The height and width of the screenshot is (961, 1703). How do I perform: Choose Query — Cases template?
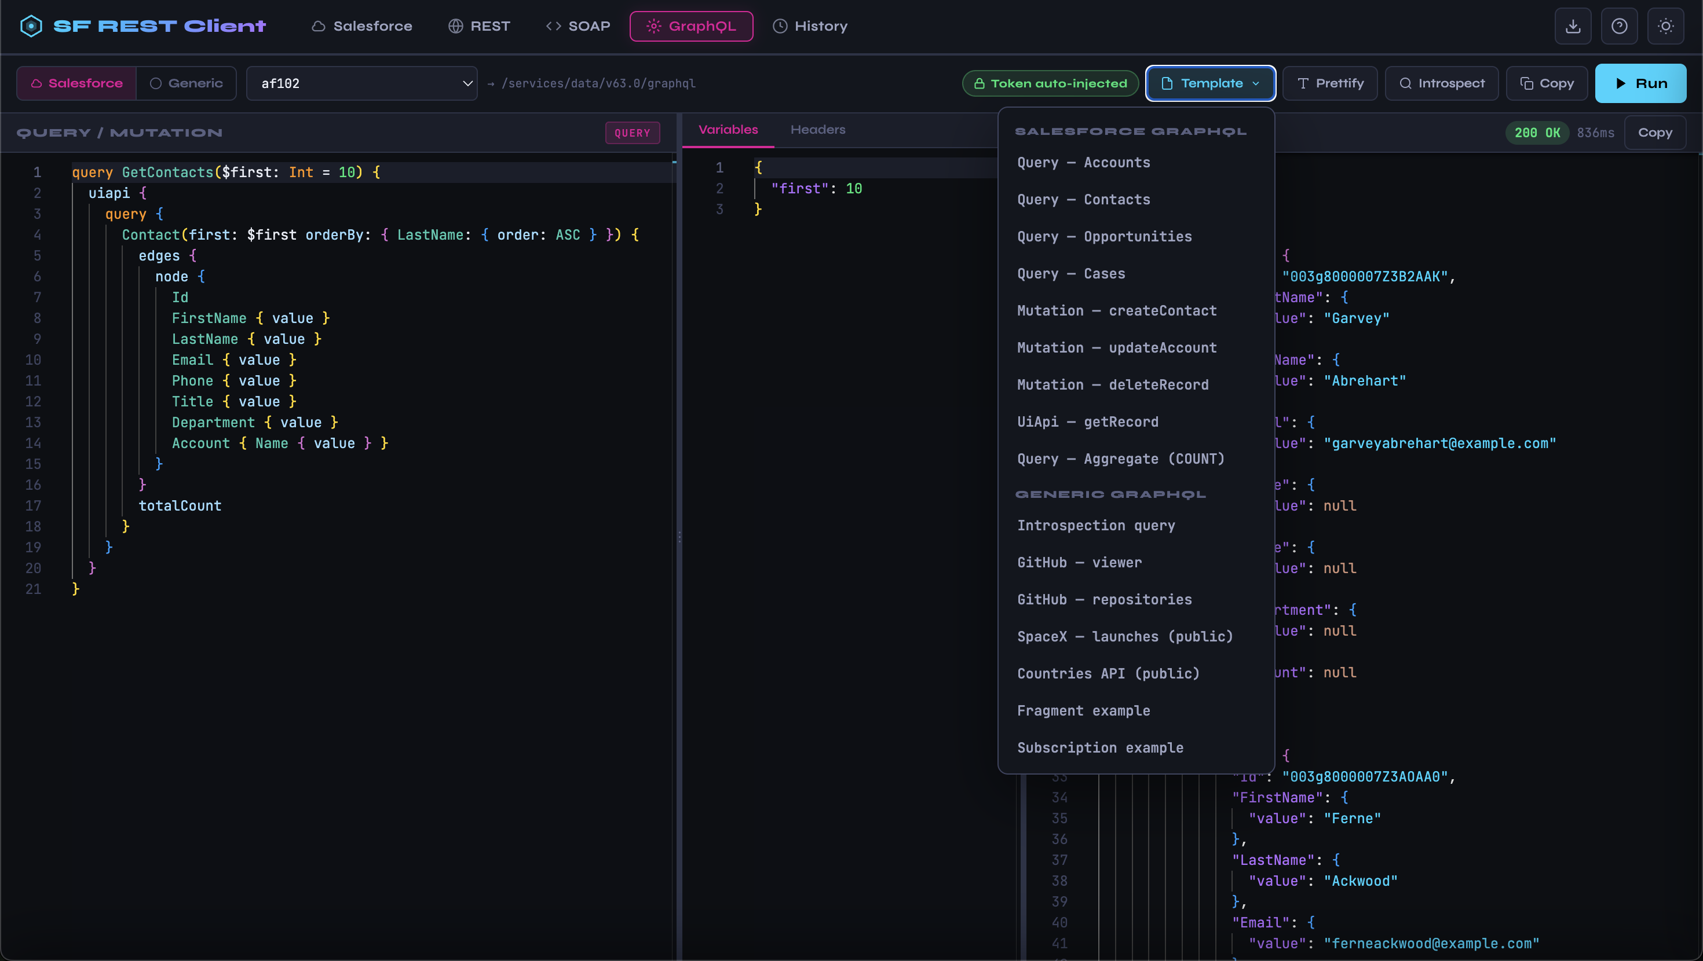1136,274
